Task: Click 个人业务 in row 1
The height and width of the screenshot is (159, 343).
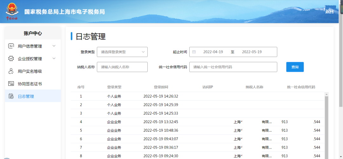Action: coord(114,96)
